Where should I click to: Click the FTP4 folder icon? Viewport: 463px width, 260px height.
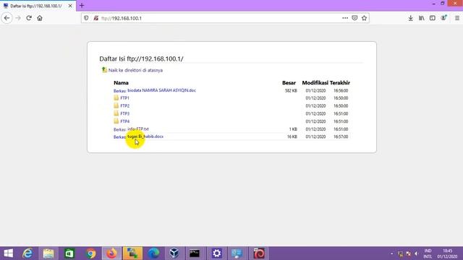[116, 121]
